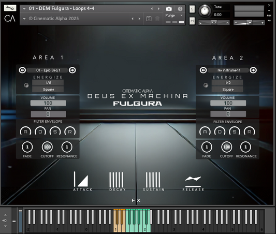The width and height of the screenshot is (276, 234).
Task: Click Area 1 filter envelope A knob
Action: [25, 131]
